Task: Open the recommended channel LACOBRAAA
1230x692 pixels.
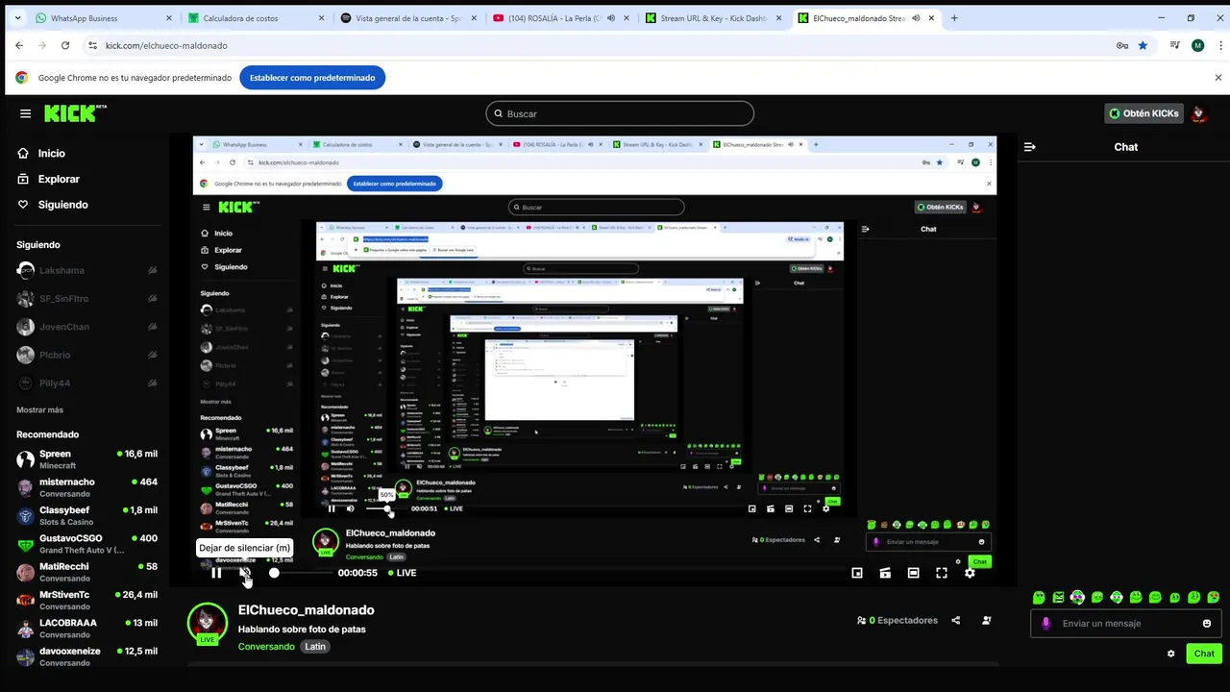Action: [x=86, y=629]
